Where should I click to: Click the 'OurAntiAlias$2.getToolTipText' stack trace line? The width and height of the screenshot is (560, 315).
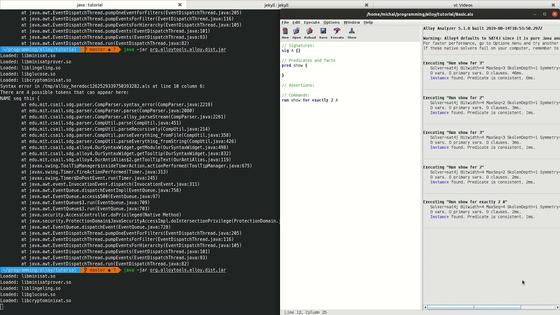[x=126, y=160]
